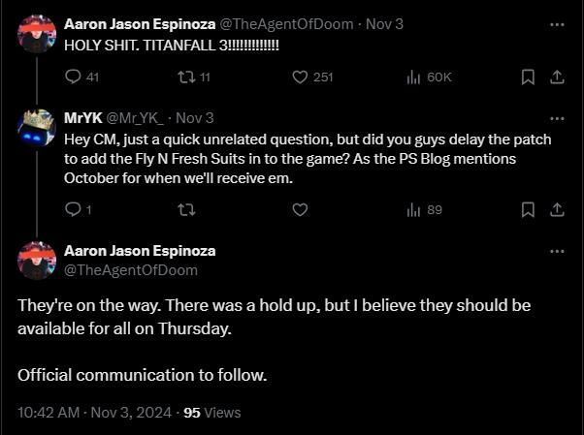Screen dimensions: 584x435
Task: Open more options on the TITANFALL 3 tweet
Action: 557,24
